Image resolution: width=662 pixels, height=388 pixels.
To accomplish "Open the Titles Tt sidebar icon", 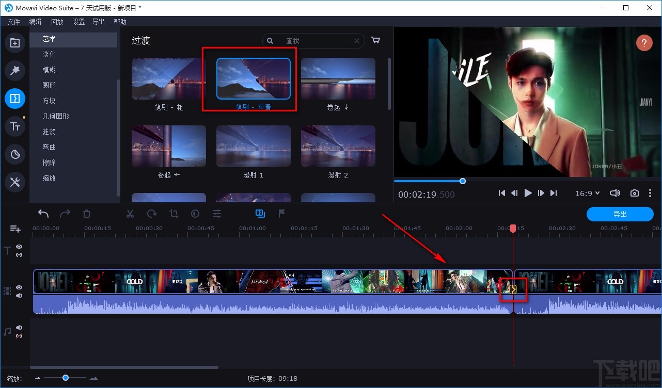I will coord(15,126).
